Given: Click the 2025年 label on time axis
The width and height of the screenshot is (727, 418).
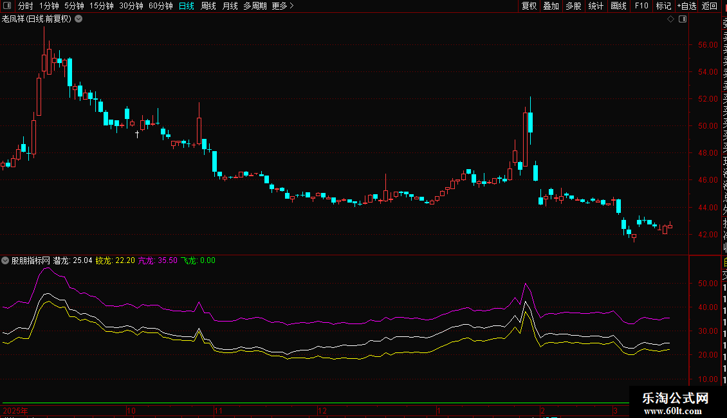Looking at the screenshot, I should click(x=15, y=410).
